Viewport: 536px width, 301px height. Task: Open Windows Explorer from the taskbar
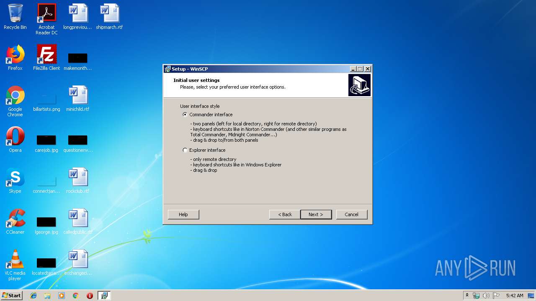pos(47,296)
